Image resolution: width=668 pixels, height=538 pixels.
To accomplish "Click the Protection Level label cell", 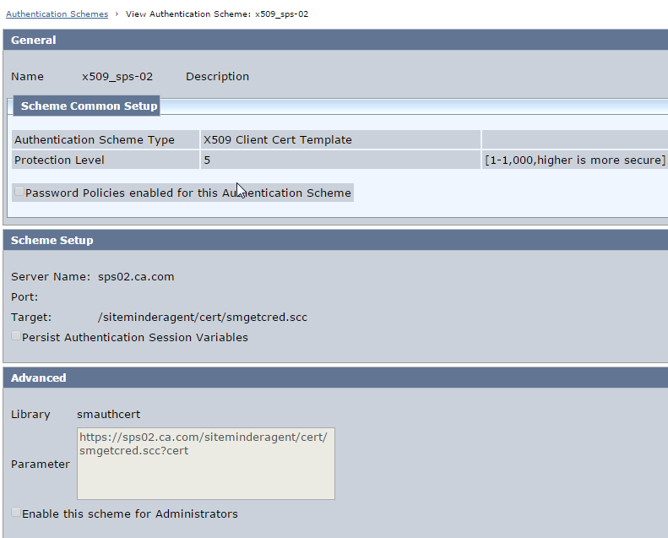I will pos(106,160).
